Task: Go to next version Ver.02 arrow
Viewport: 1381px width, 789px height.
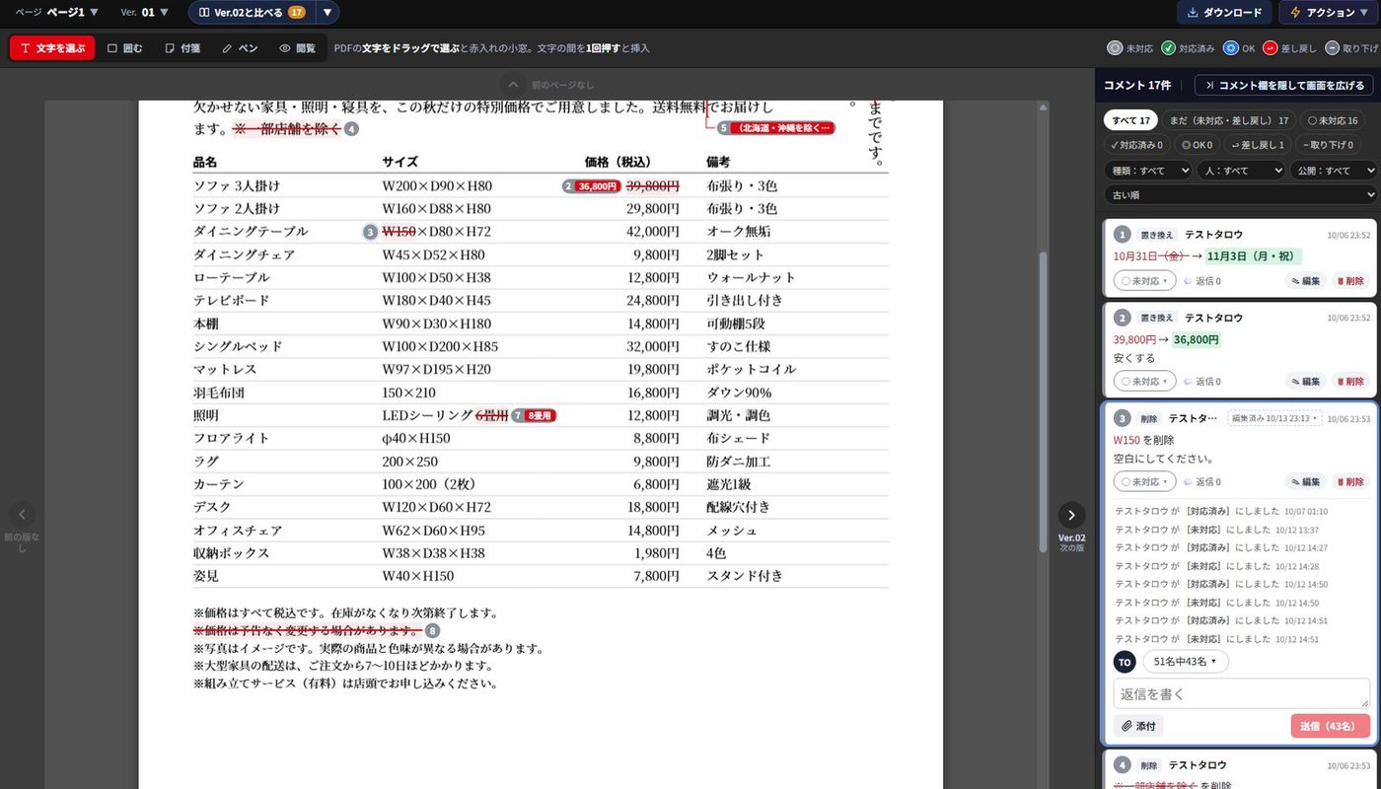Action: tap(1071, 515)
